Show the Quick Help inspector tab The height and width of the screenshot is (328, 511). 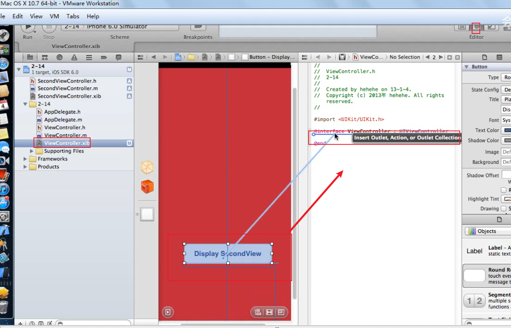point(499,57)
